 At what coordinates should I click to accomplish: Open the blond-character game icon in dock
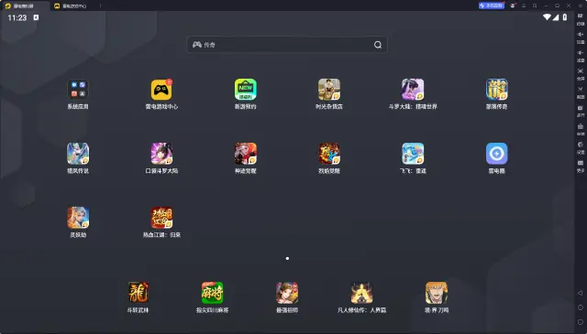(437, 293)
